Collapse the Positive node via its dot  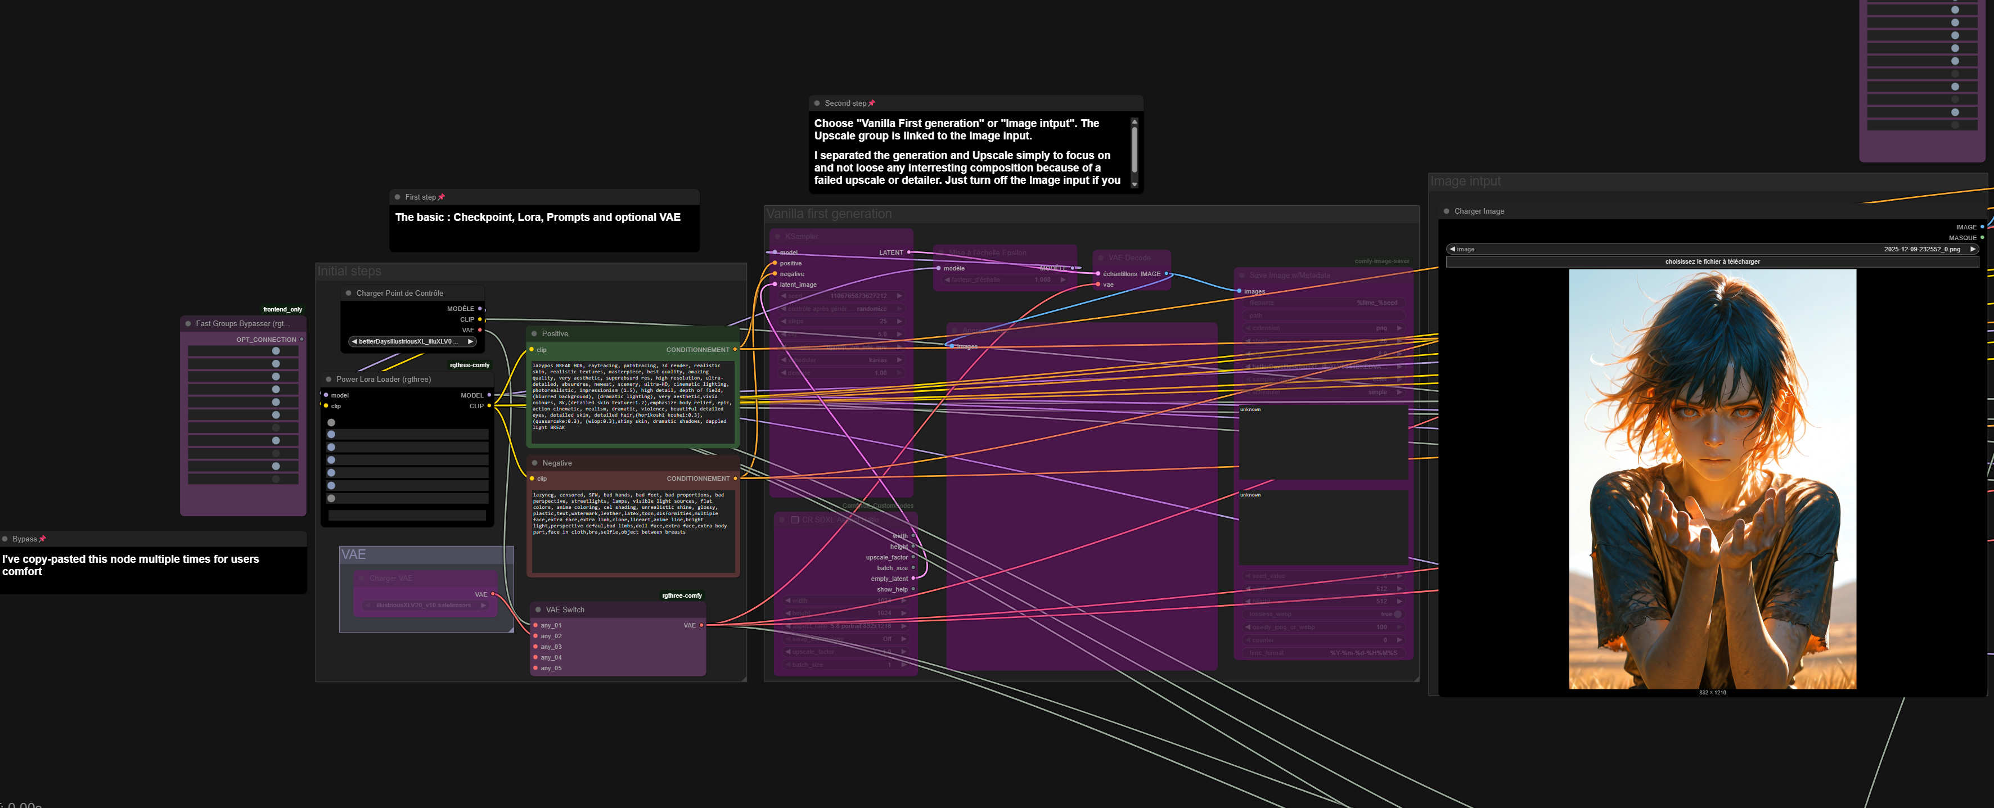point(534,333)
